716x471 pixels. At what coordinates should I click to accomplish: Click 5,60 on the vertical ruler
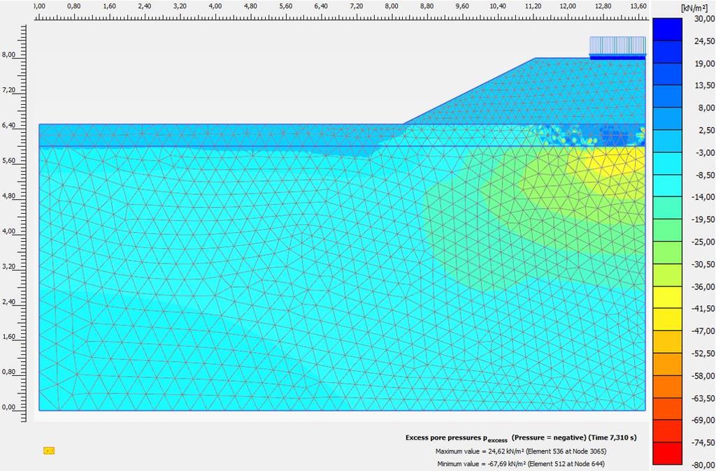pos(8,161)
